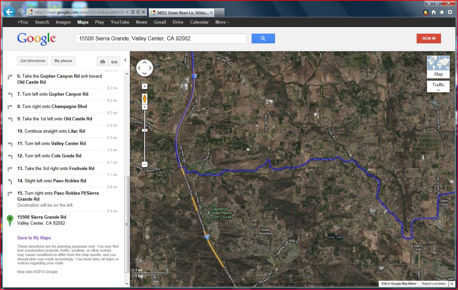Expand the More menu in Google bar

[x=222, y=22]
